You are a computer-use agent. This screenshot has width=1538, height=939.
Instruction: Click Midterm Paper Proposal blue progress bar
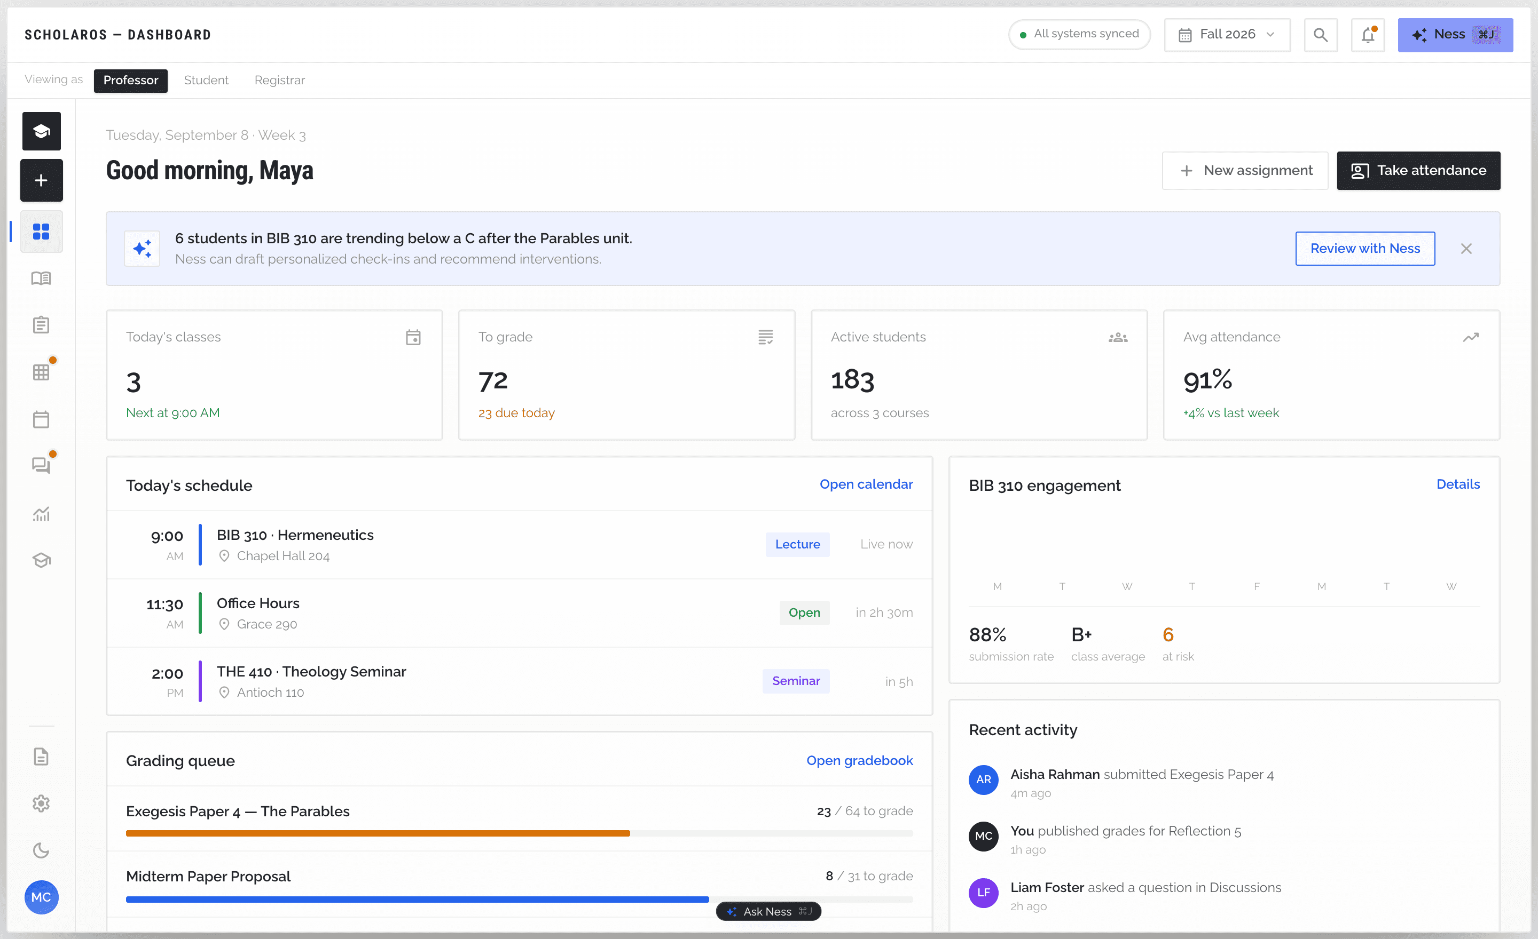click(x=417, y=900)
